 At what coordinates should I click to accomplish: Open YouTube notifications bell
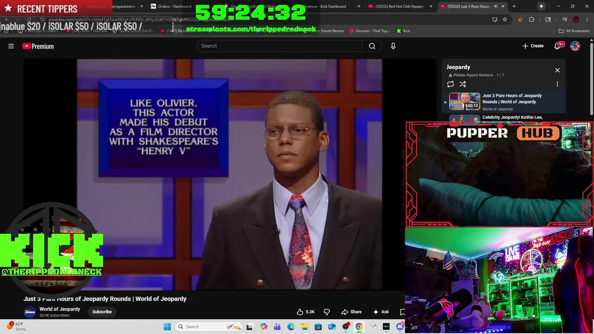point(558,46)
